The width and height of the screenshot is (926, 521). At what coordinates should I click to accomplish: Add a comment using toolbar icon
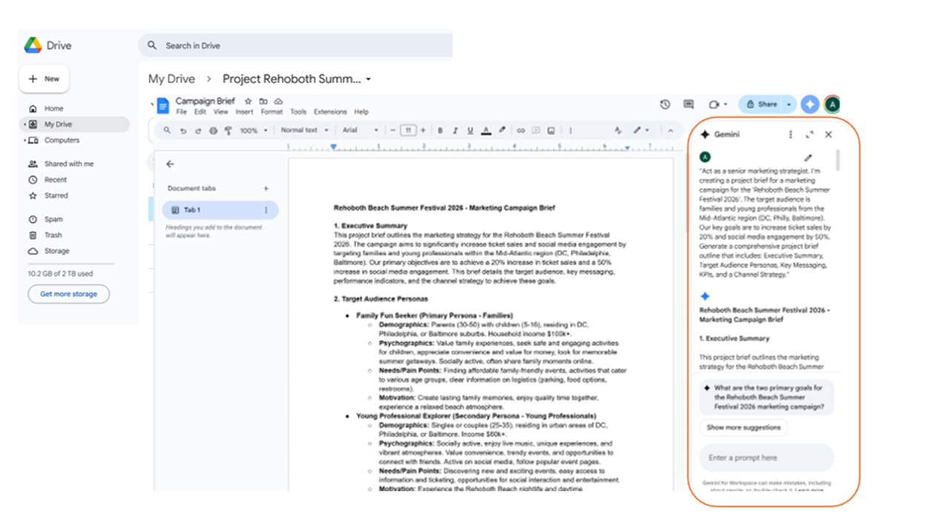coord(536,131)
